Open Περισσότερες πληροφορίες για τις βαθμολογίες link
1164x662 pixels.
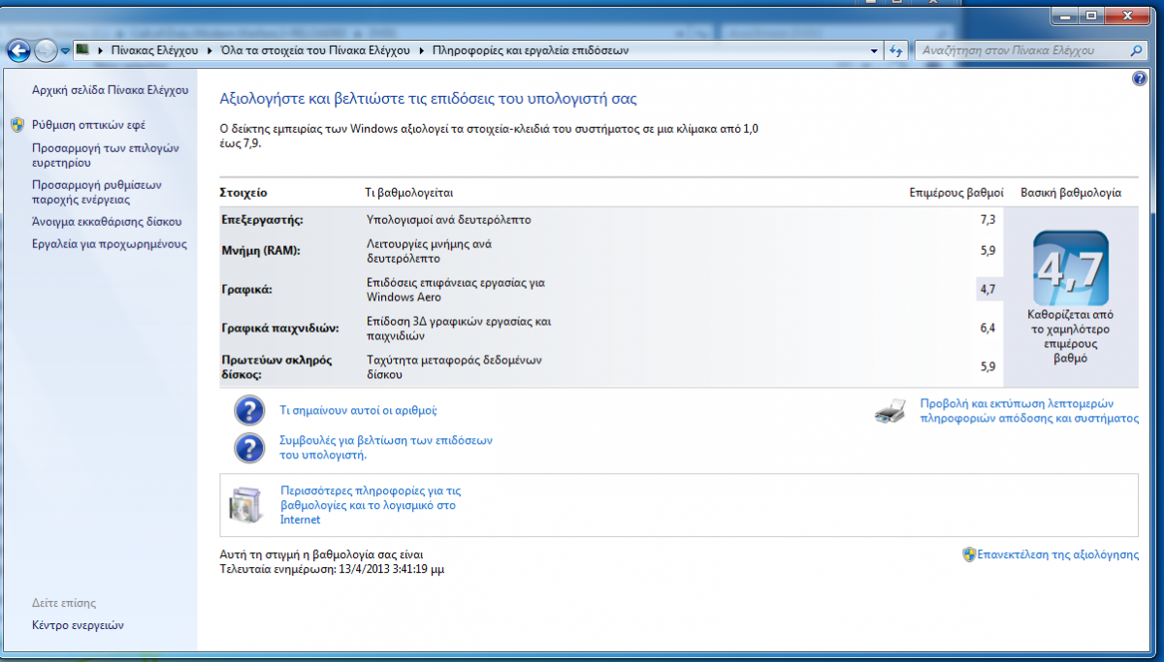[x=371, y=505]
